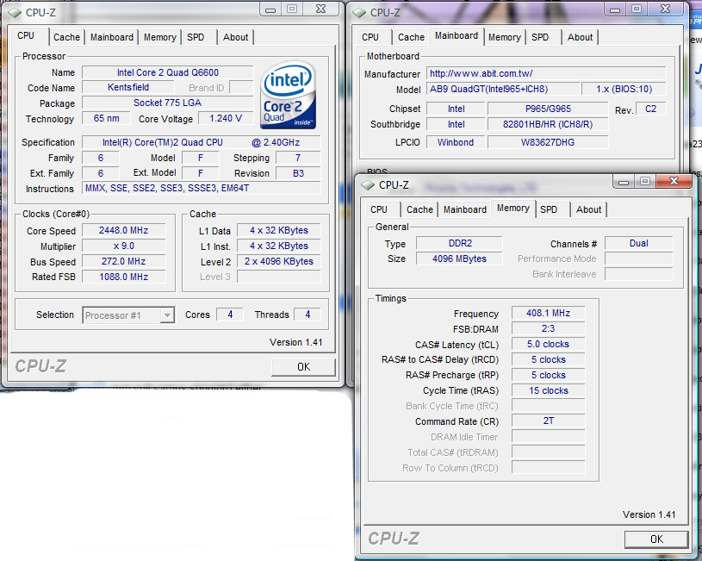Click the Core Speed value 2448.0 MHz
This screenshot has width=702, height=561.
123,230
